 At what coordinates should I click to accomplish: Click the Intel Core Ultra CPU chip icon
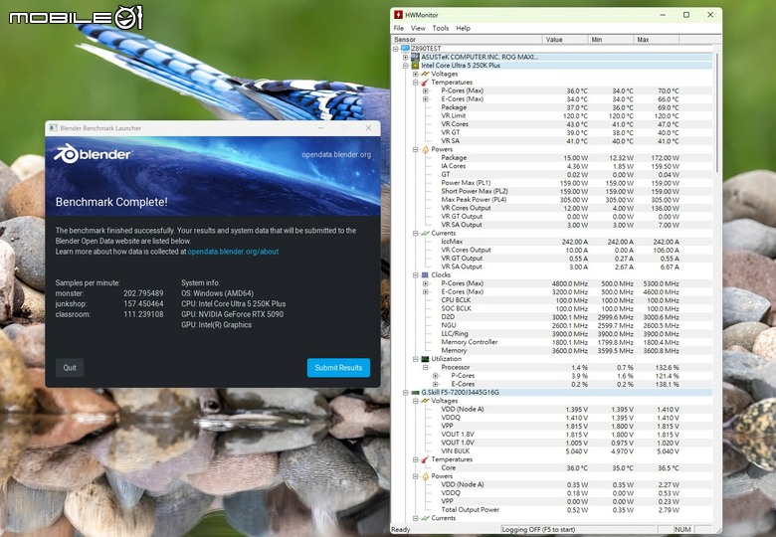(x=415, y=66)
